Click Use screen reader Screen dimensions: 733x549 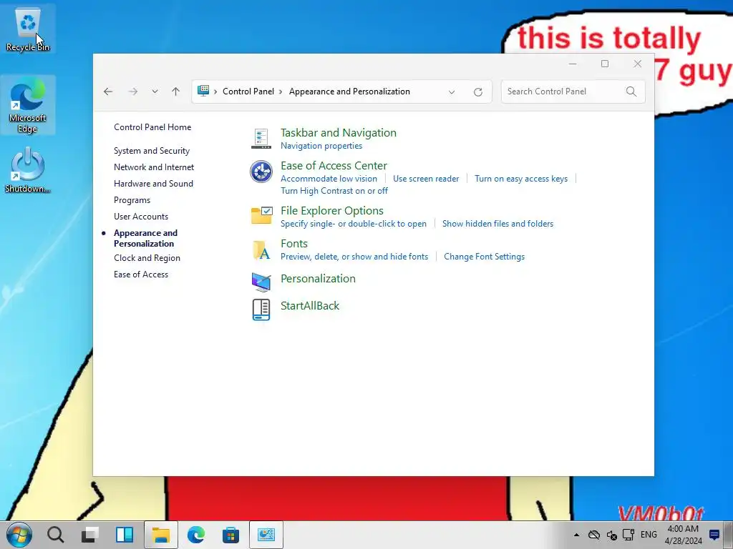coord(426,179)
